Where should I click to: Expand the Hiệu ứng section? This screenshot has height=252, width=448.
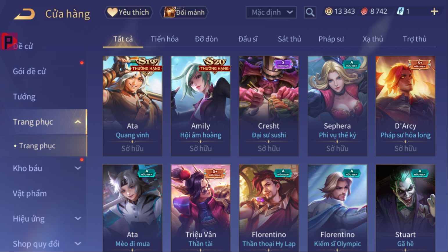pos(78,219)
